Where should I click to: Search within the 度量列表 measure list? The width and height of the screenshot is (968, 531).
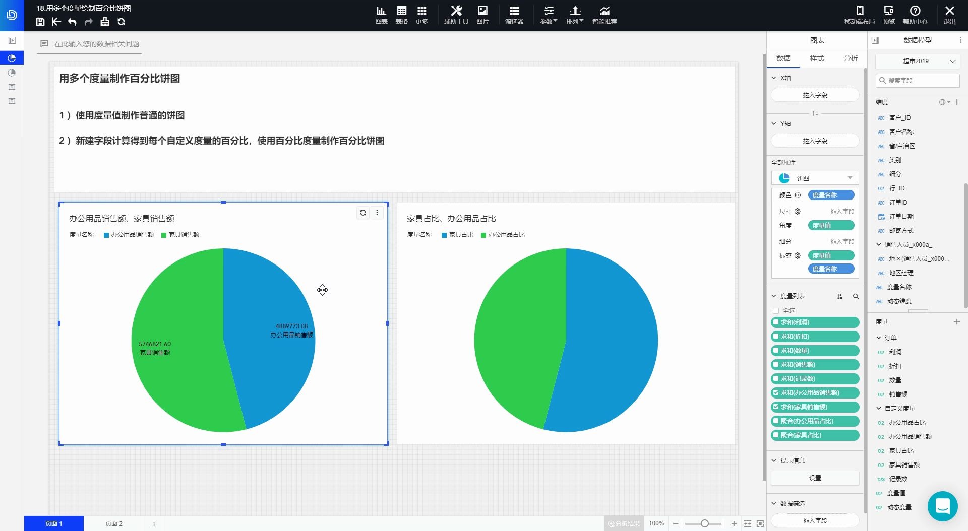[x=856, y=296]
